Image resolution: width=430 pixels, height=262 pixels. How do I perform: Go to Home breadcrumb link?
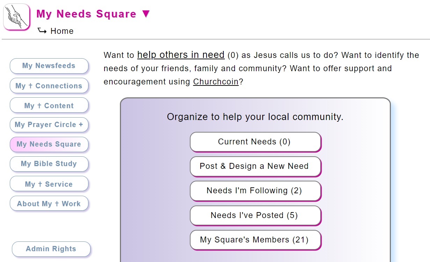62,31
